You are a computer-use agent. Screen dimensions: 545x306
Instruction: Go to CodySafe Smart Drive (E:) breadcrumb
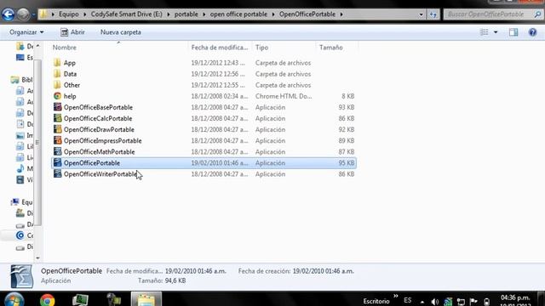click(x=127, y=14)
